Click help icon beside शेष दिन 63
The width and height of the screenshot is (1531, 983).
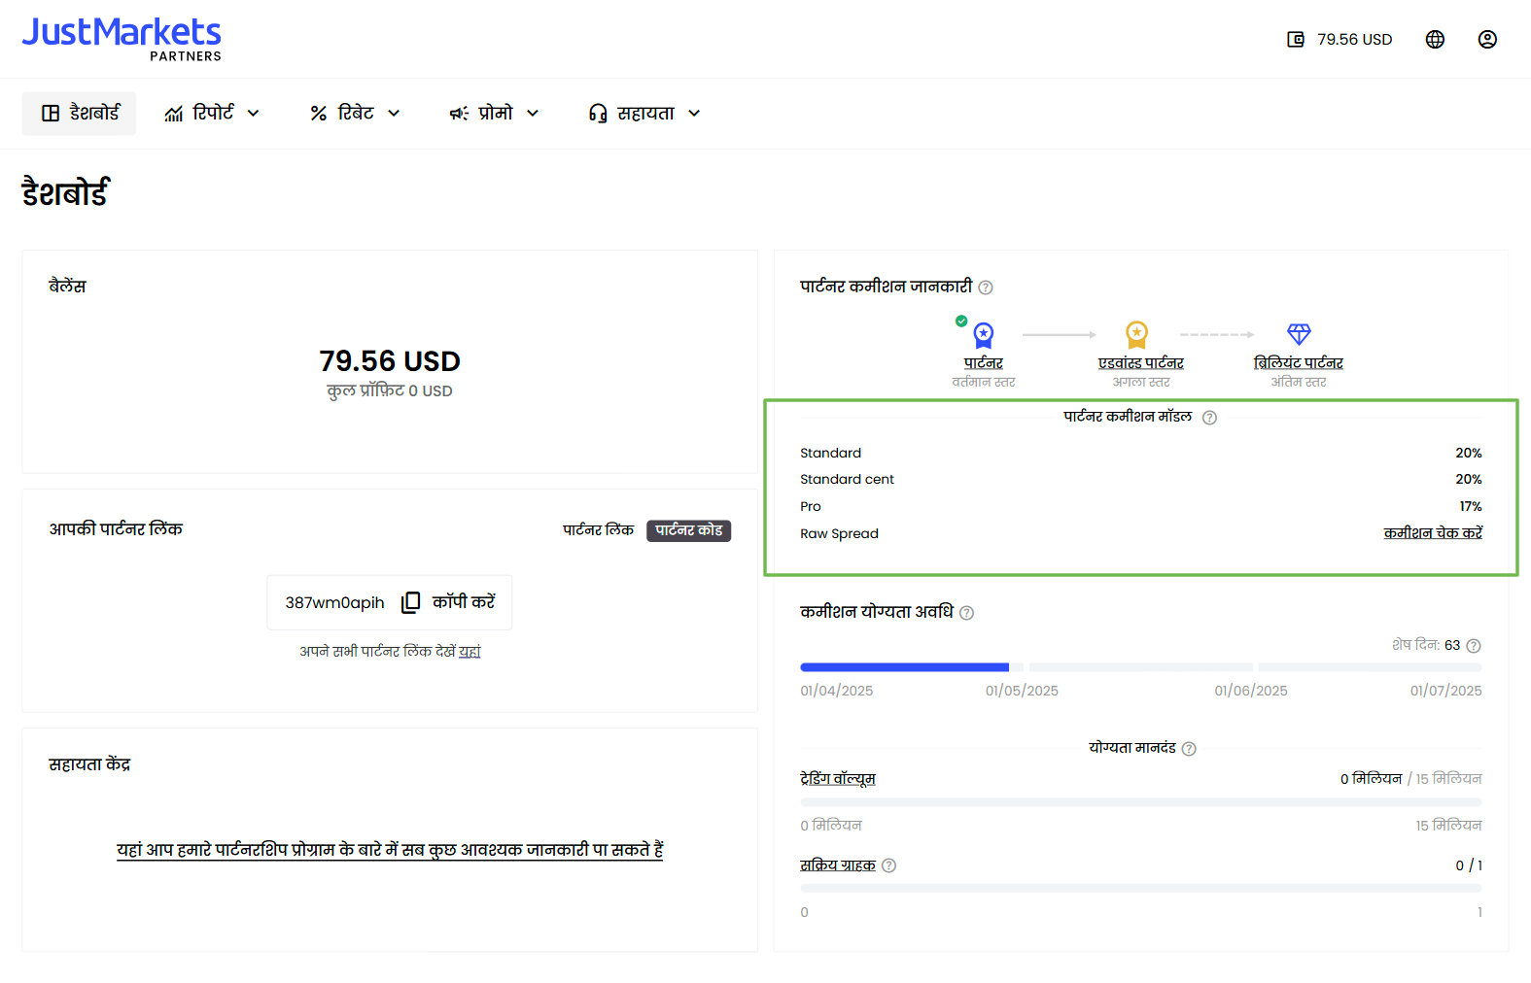coord(1474,646)
